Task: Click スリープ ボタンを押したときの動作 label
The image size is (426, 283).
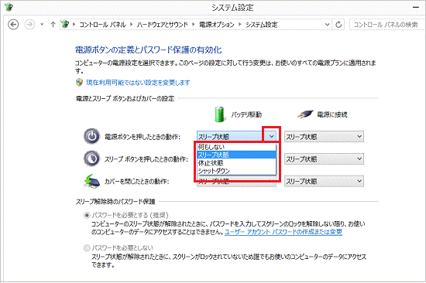Action: pos(146,159)
